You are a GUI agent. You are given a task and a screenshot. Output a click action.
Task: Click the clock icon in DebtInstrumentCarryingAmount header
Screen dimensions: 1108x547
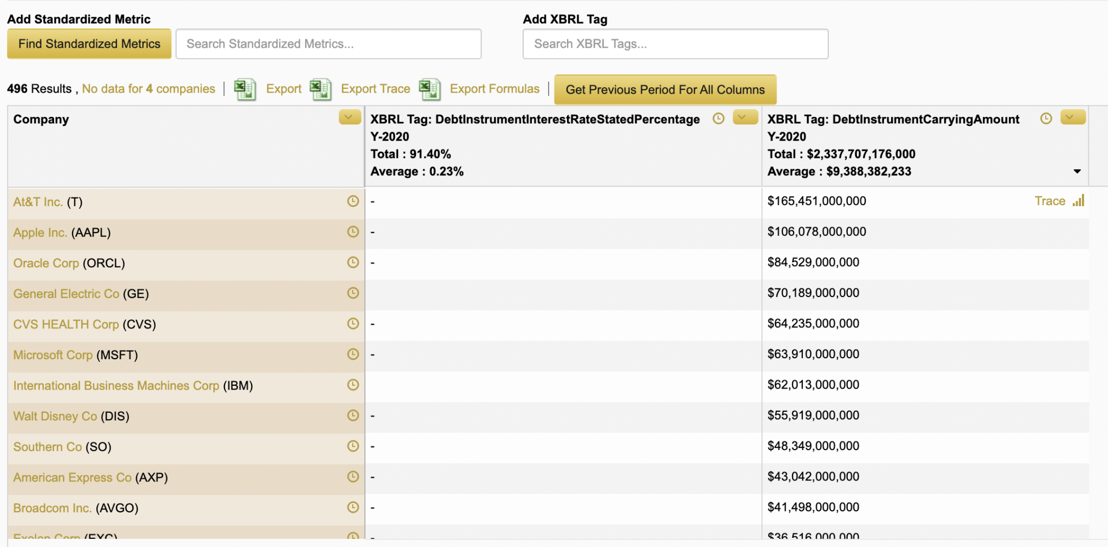pyautogui.click(x=1046, y=119)
